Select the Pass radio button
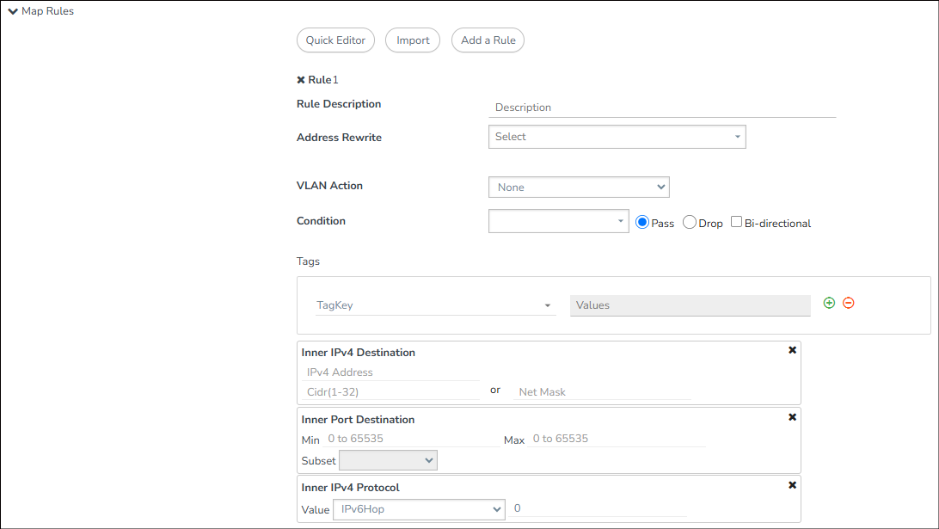This screenshot has height=529, width=939. pyautogui.click(x=642, y=223)
